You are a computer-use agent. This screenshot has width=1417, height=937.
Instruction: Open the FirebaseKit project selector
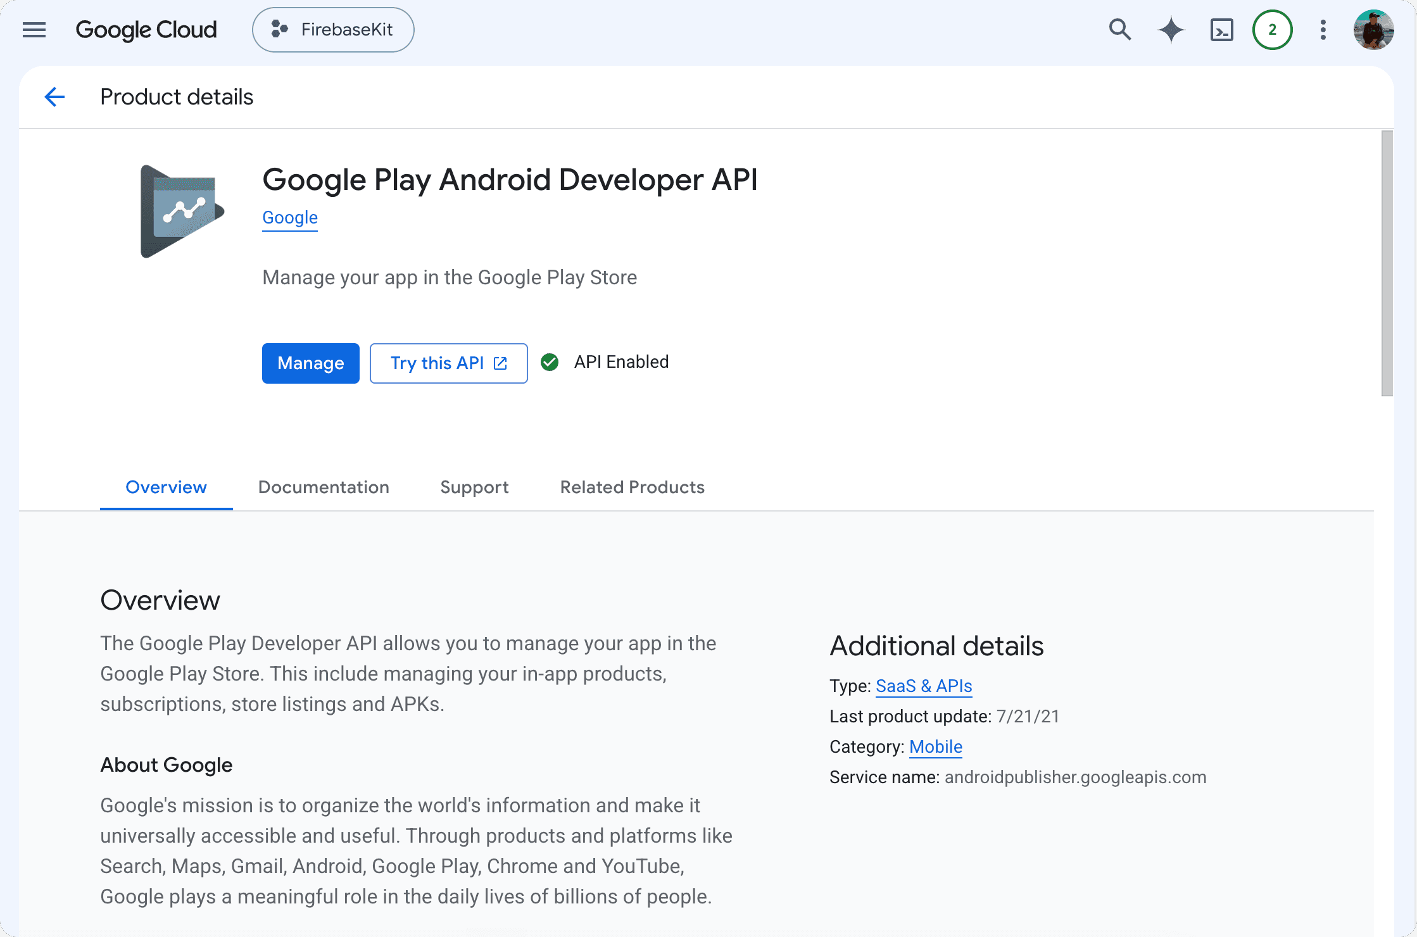[333, 30]
